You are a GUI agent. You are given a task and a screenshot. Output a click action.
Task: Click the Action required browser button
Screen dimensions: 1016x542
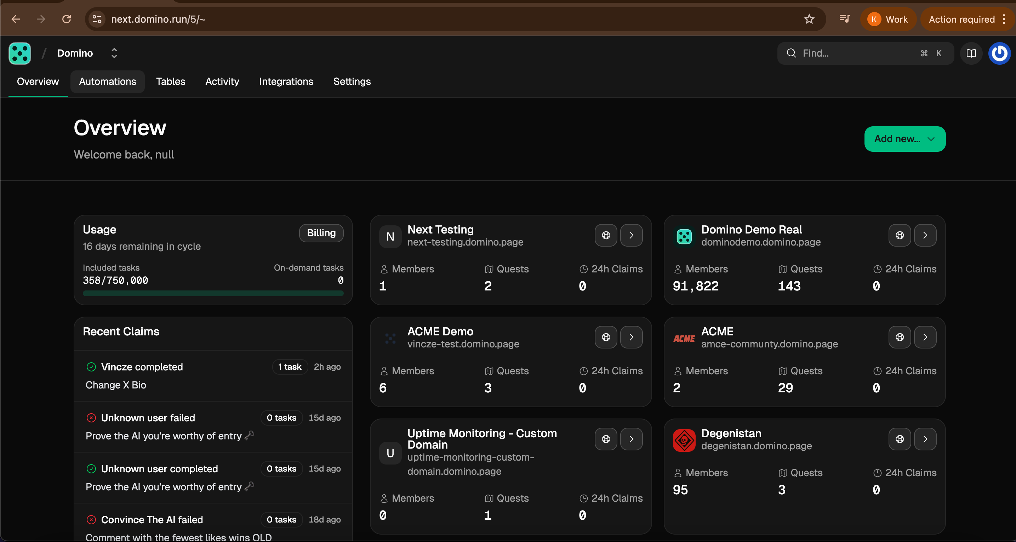(961, 19)
